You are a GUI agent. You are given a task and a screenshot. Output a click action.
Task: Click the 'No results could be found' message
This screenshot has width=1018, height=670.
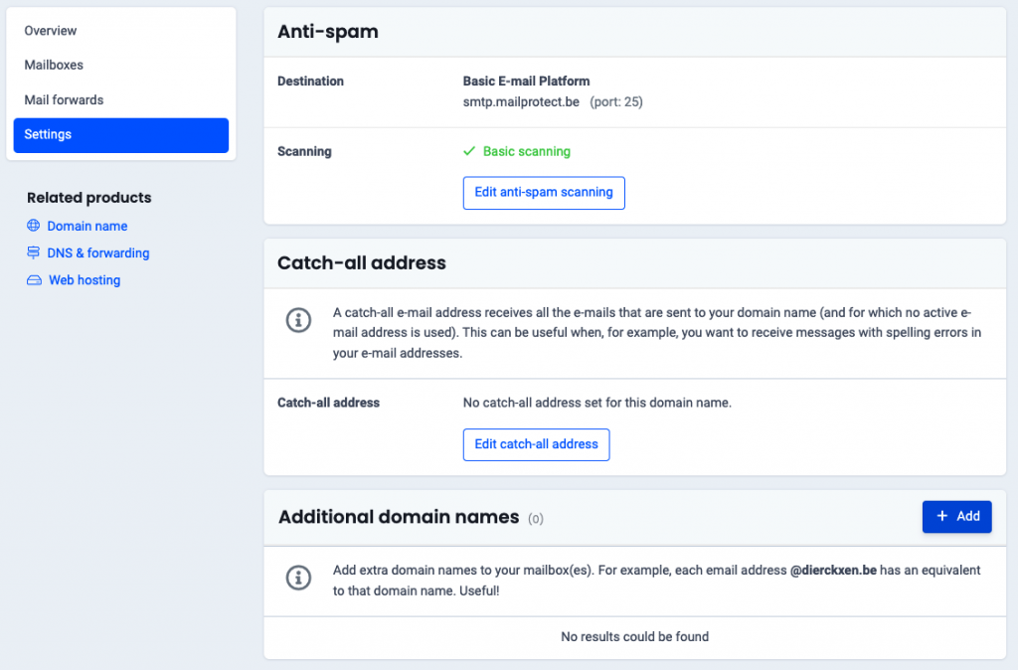635,637
